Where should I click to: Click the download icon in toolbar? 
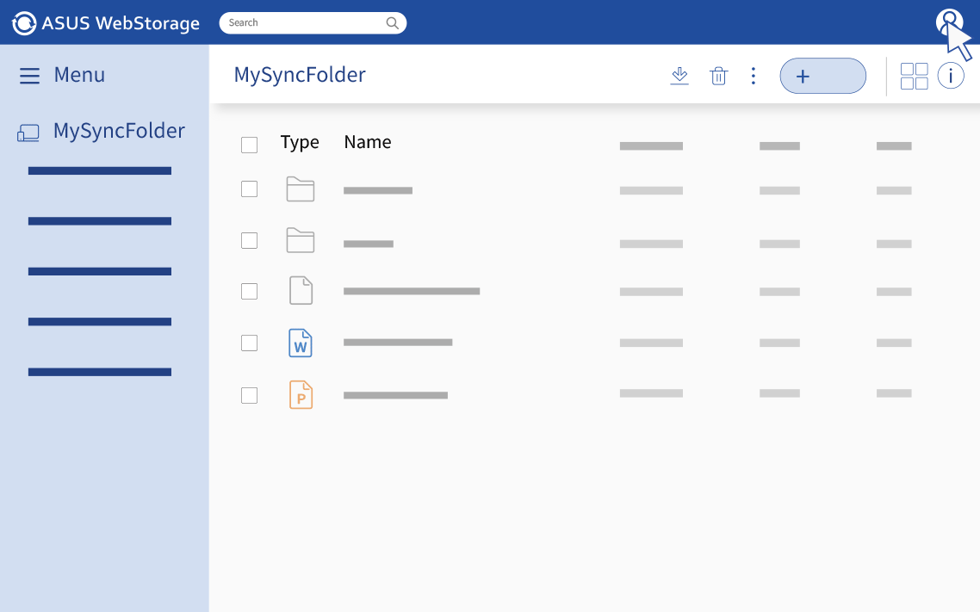pyautogui.click(x=679, y=76)
